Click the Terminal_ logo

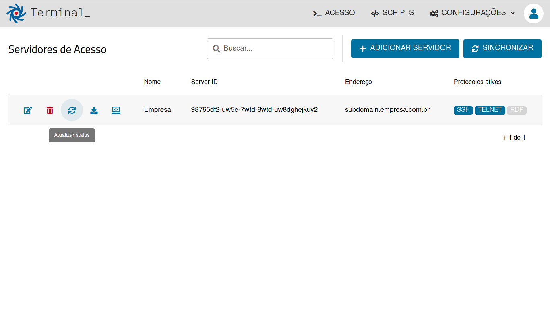pos(48,13)
